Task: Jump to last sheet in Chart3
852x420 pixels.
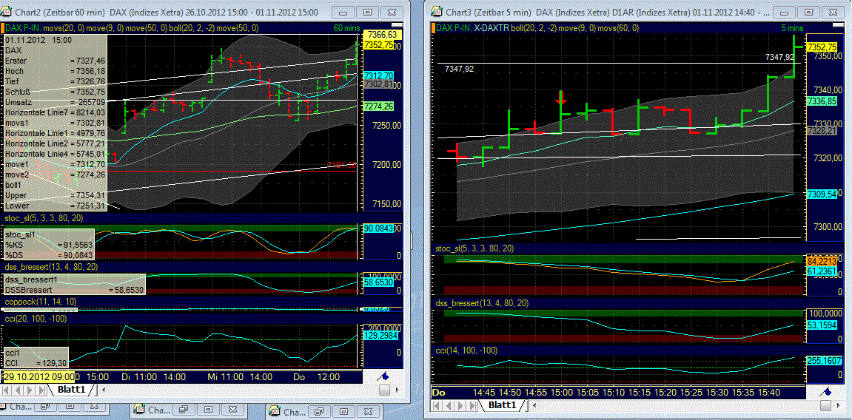Action: 472,404
